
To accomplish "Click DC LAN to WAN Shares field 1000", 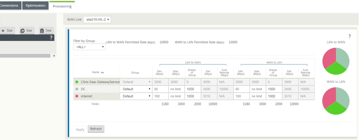I will 193,89.
